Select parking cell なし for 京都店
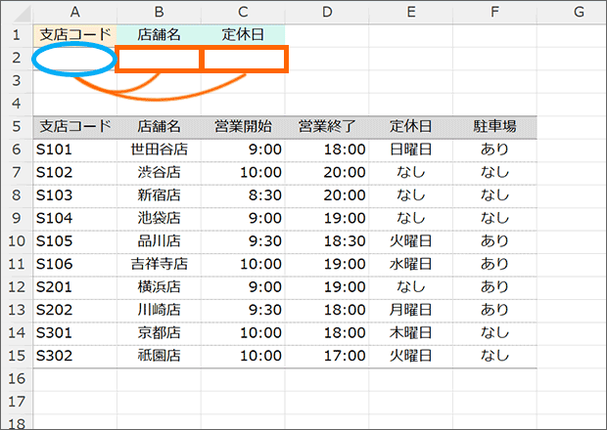The width and height of the screenshot is (607, 430). (x=494, y=333)
